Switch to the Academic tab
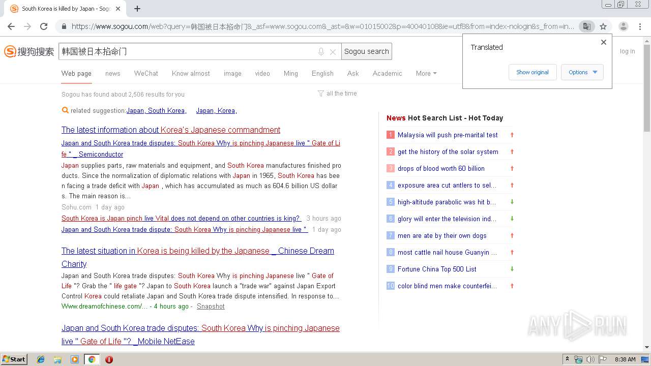Viewport: 651px width, 366px height. [x=387, y=73]
